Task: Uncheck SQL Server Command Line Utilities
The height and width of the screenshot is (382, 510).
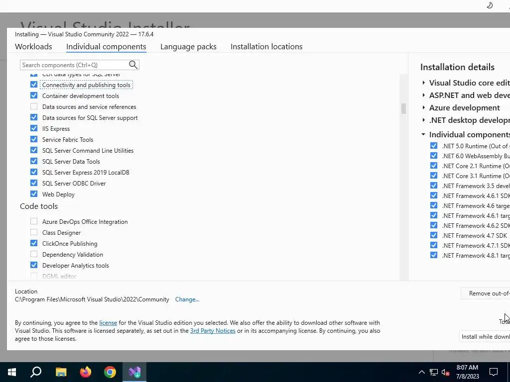Action: (34, 150)
